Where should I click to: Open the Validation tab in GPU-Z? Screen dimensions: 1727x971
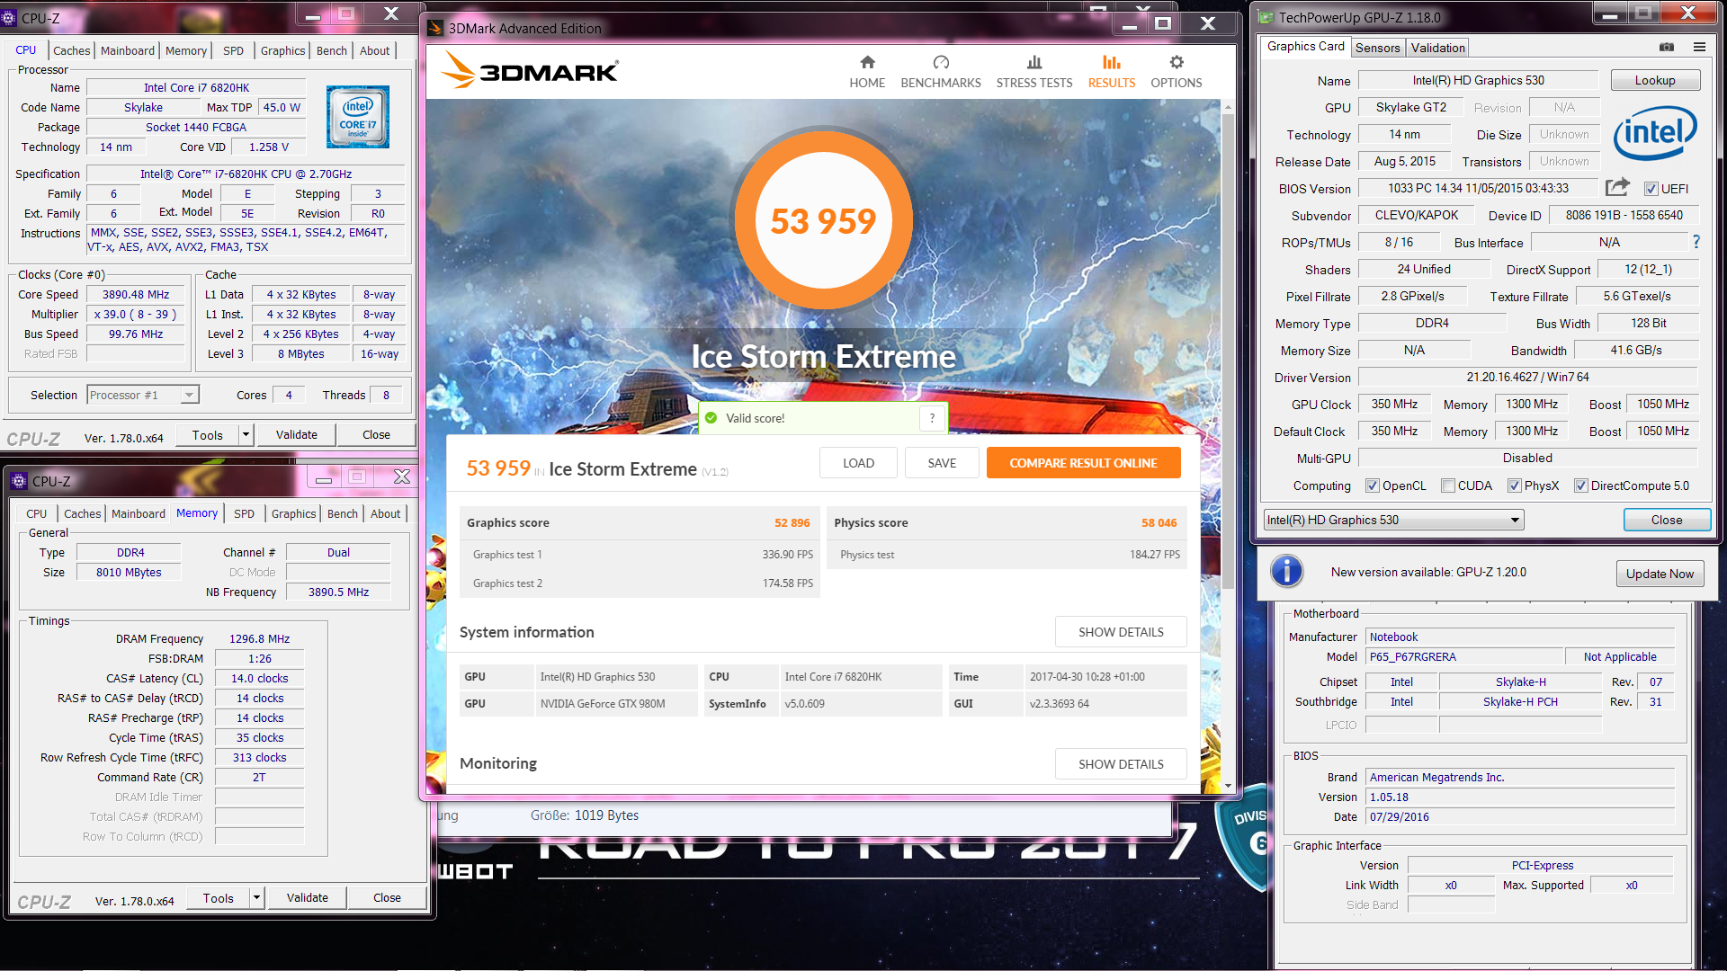[x=1437, y=48]
